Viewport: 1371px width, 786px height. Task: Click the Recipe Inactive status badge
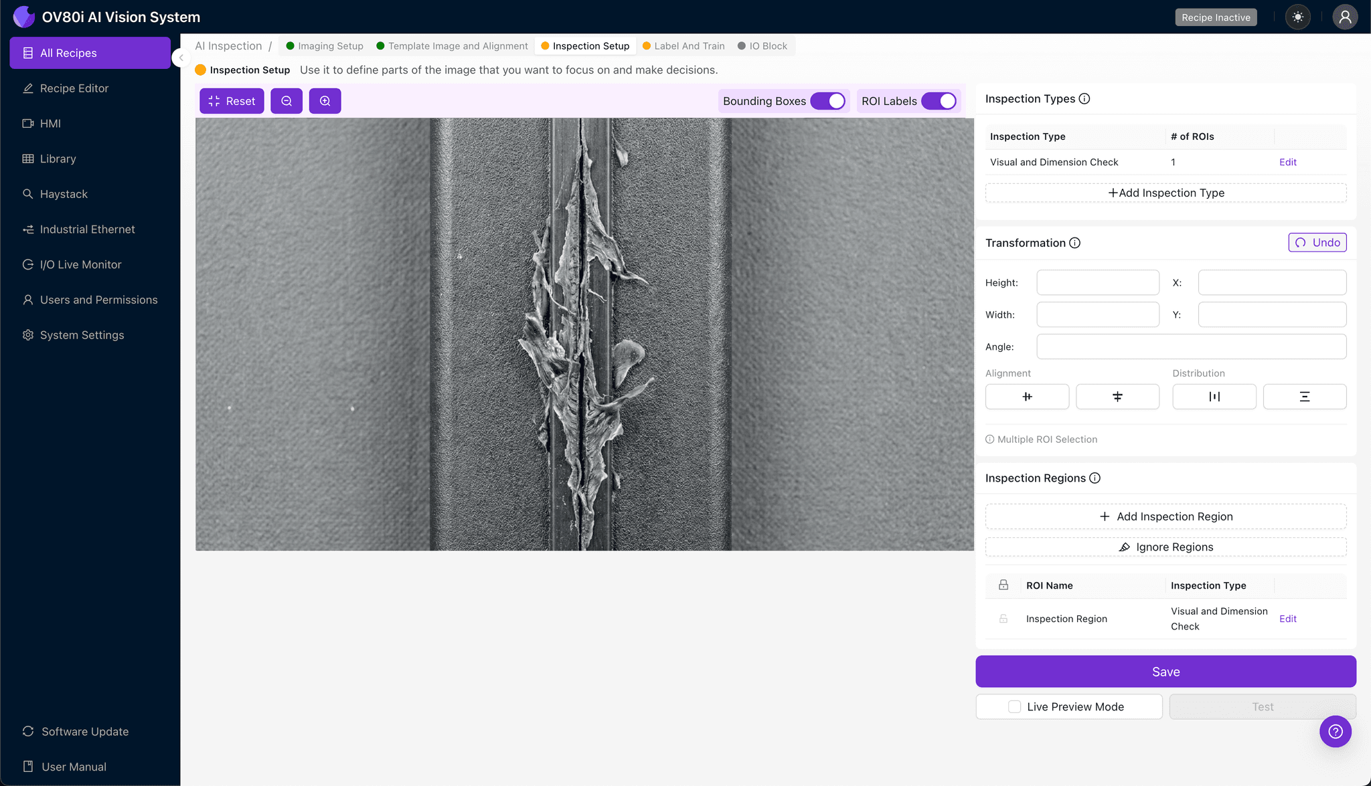coord(1216,17)
